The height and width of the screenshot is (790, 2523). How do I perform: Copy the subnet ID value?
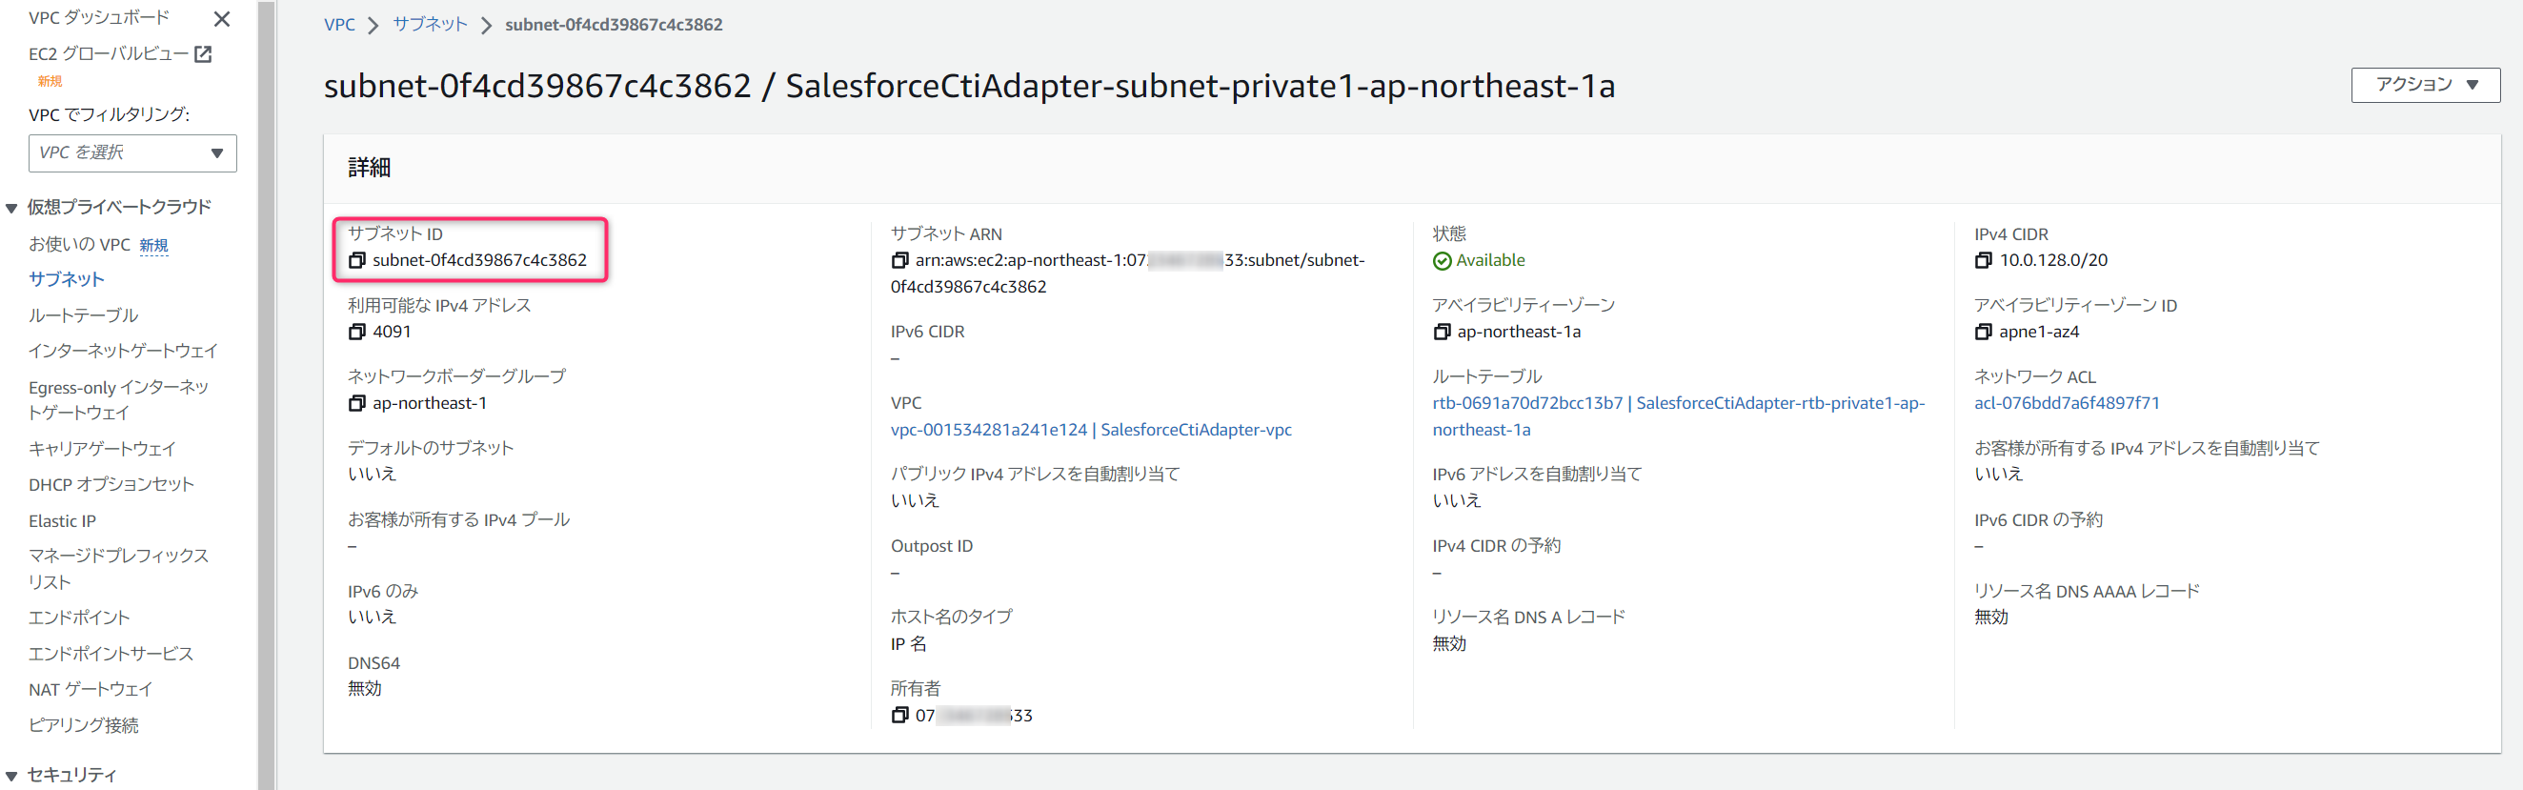(x=356, y=261)
